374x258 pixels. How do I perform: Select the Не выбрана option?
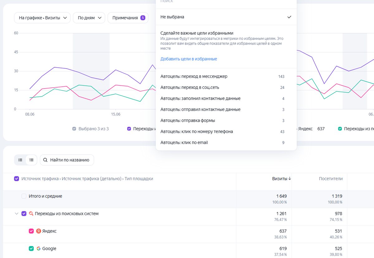pos(226,17)
